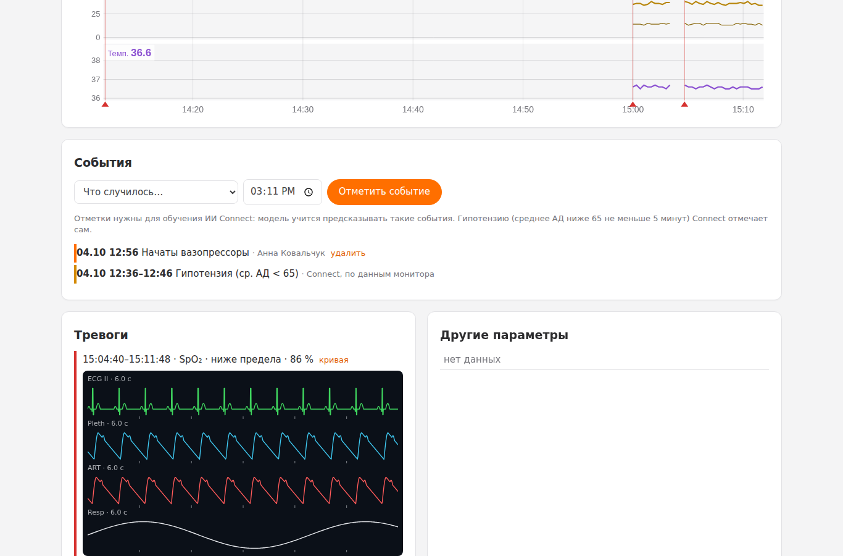This screenshot has height=556, width=843.
Task: Select the 'Начаты вазопрессоры' event entry
Action: pyautogui.click(x=220, y=253)
